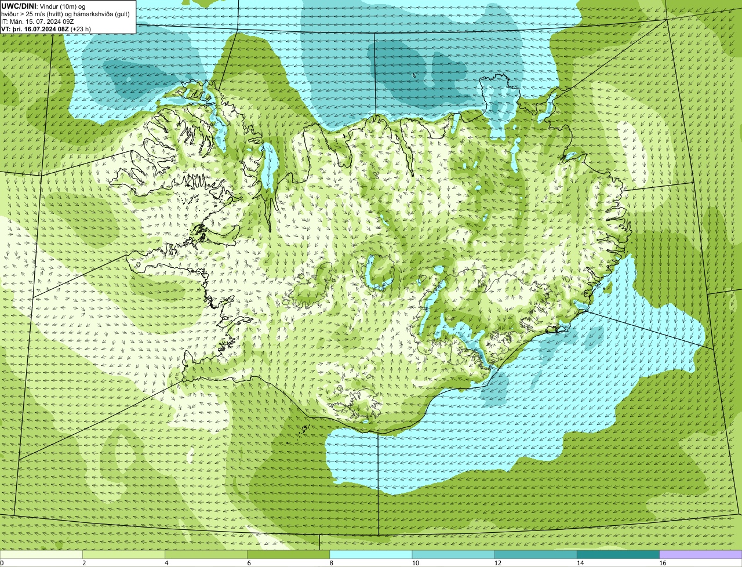
Task: Click the teal 12–14 m/s legend swatch
Action: click(536, 555)
